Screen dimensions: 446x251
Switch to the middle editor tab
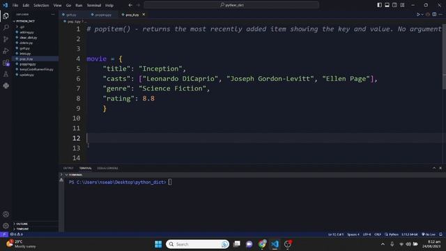(x=103, y=15)
